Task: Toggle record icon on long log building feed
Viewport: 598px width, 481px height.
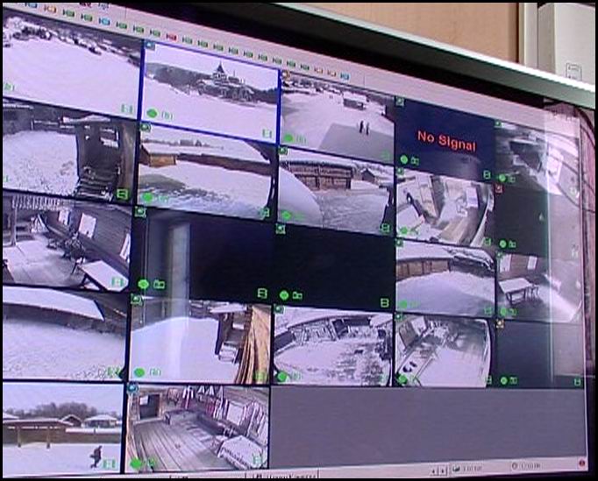Action: point(385,229)
